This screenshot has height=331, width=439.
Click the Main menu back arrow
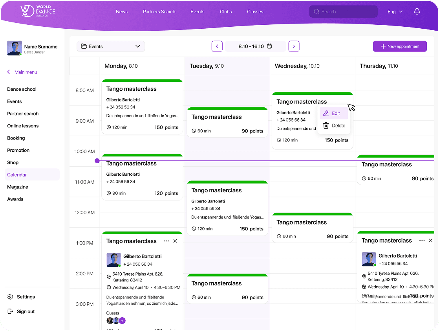tap(9, 72)
